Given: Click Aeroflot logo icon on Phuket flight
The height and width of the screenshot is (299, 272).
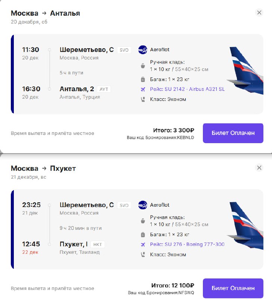Looking at the screenshot, I should tap(143, 205).
